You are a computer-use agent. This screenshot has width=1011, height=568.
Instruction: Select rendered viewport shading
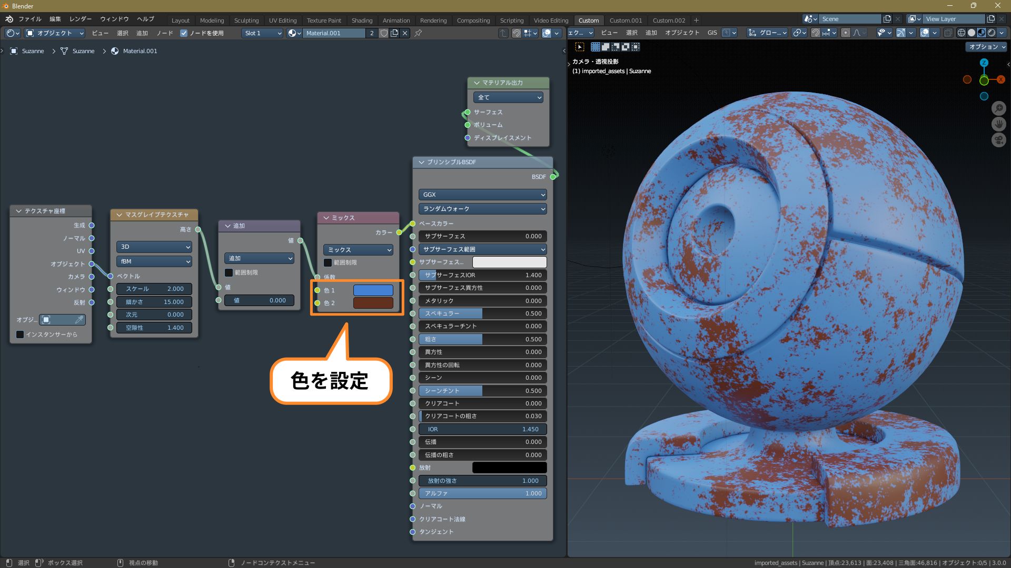[992, 33]
